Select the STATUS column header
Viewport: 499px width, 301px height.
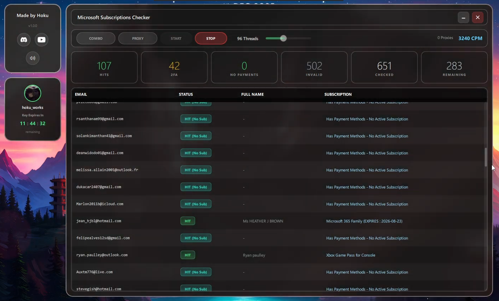(185, 94)
